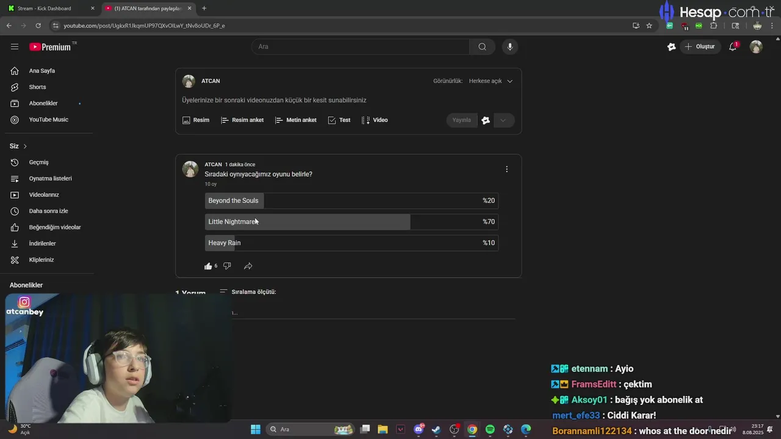This screenshot has width=781, height=439.
Task: Open the YouTube hamburger guide menu
Action: tap(15, 46)
